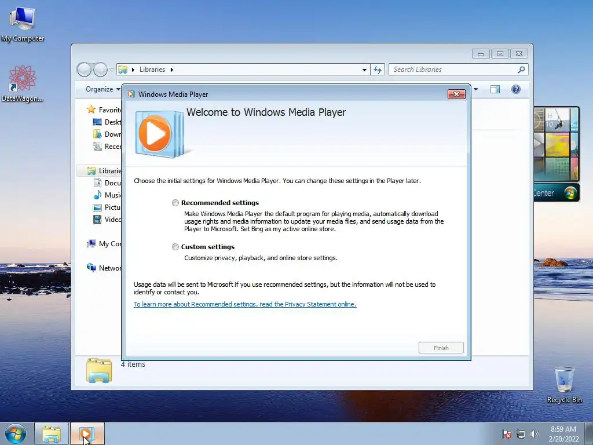The image size is (593, 445).
Task: Close the Libraries Explorer window
Action: [x=519, y=54]
